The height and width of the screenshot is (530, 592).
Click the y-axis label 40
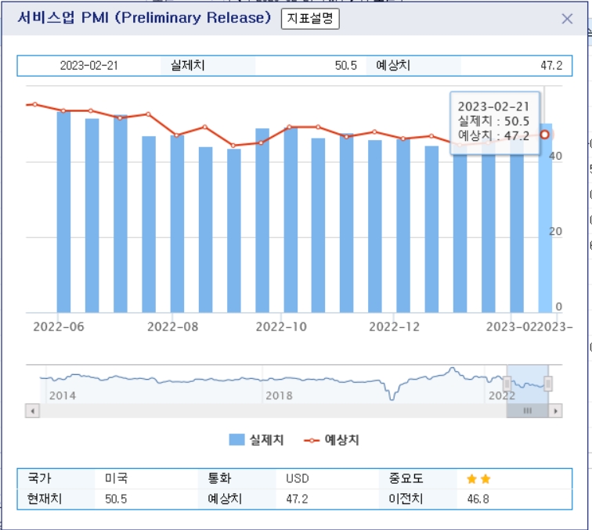[x=555, y=156]
